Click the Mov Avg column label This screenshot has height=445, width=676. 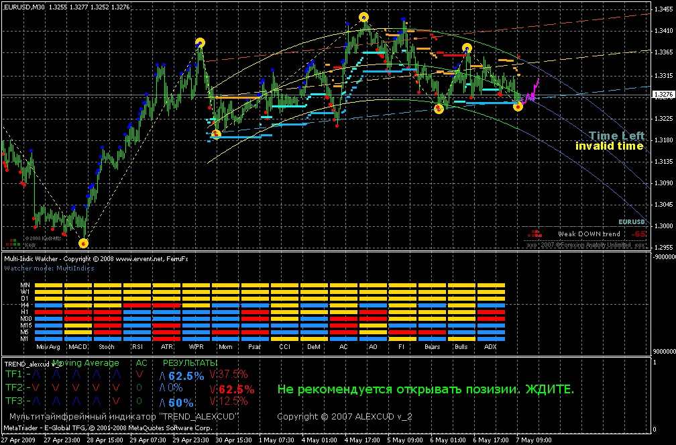(49, 347)
